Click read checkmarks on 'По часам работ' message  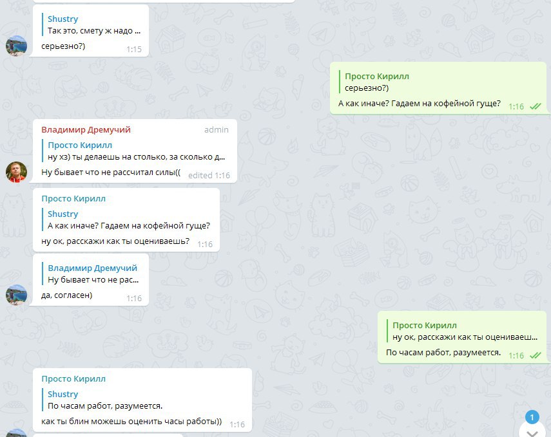pyautogui.click(x=535, y=355)
